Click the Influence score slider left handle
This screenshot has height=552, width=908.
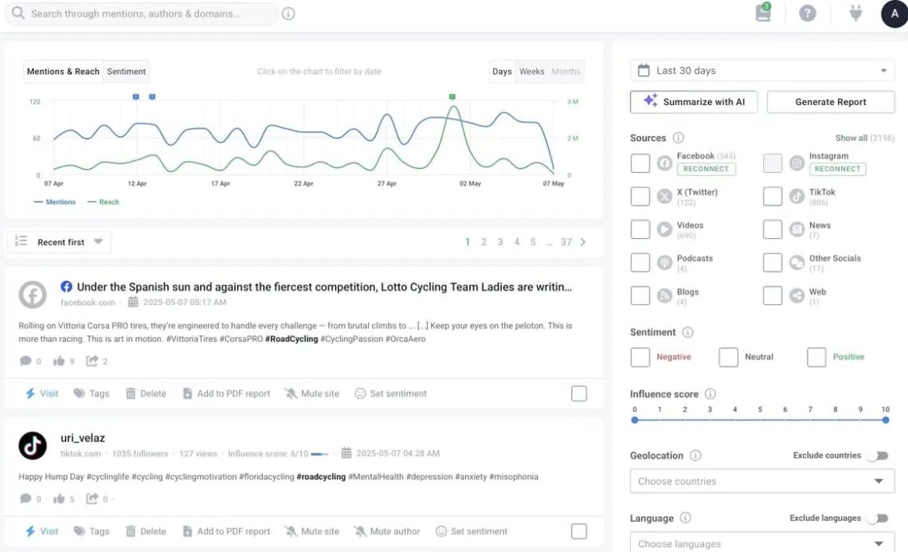(635, 420)
